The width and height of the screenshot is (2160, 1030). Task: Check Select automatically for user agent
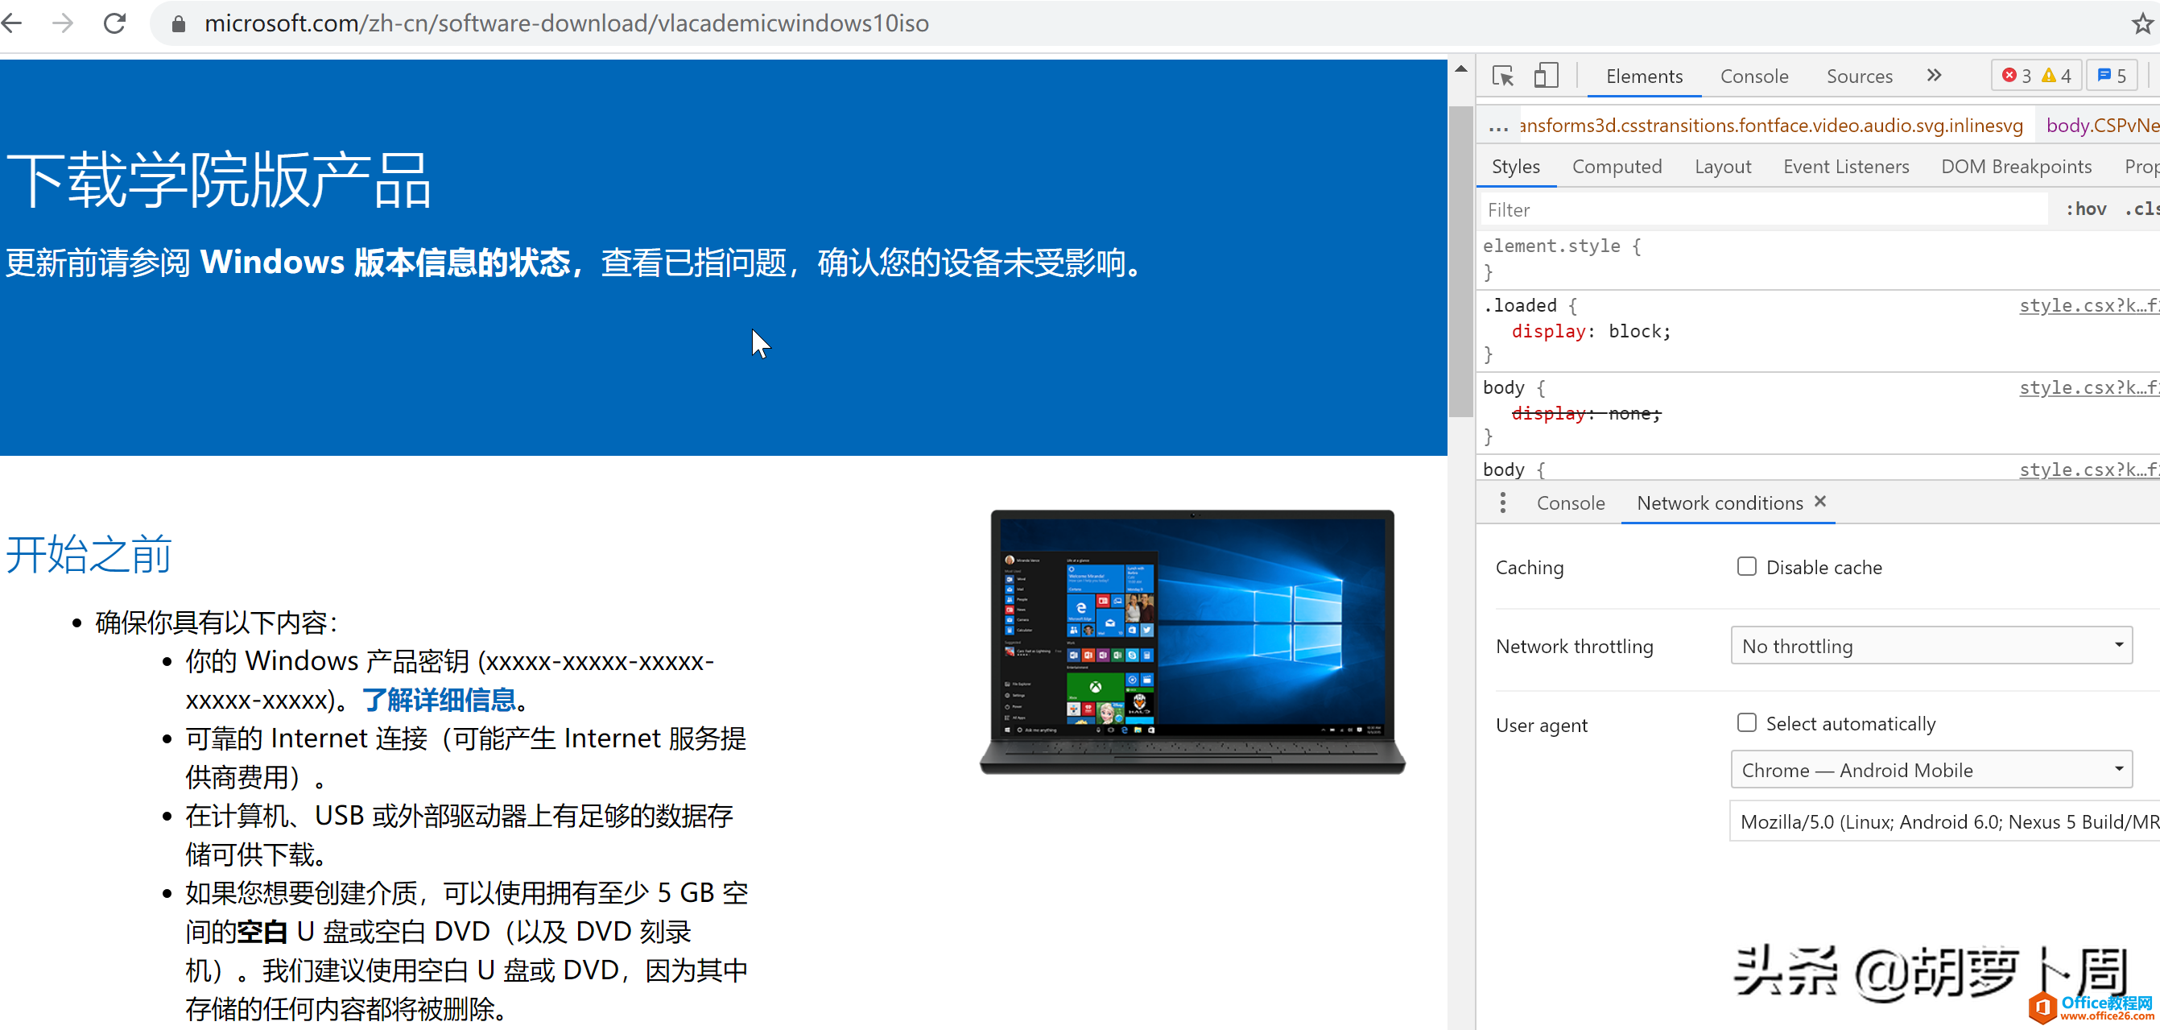click(1747, 723)
